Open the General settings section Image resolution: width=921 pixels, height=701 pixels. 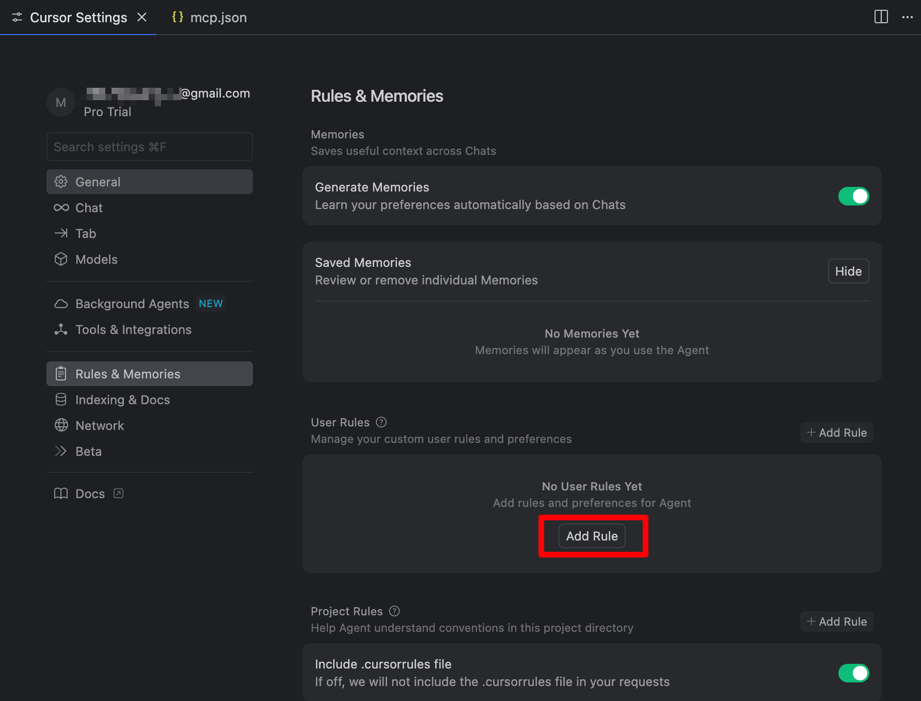150,182
